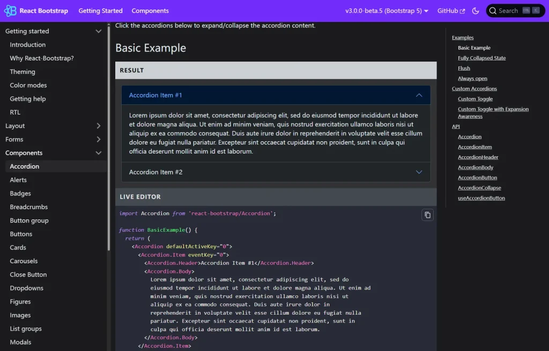
Task: Copy the code snippet using the copy icon
Action: coord(427,215)
